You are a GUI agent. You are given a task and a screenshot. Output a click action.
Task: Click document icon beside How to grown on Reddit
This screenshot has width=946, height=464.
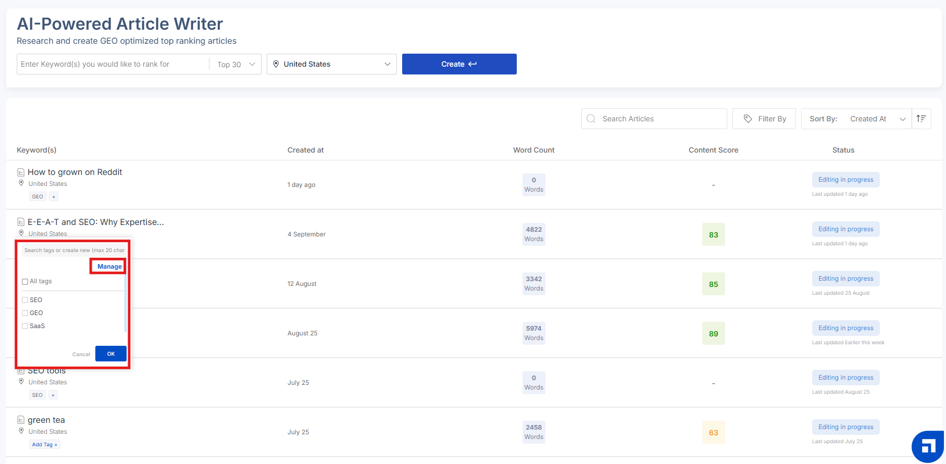21,172
